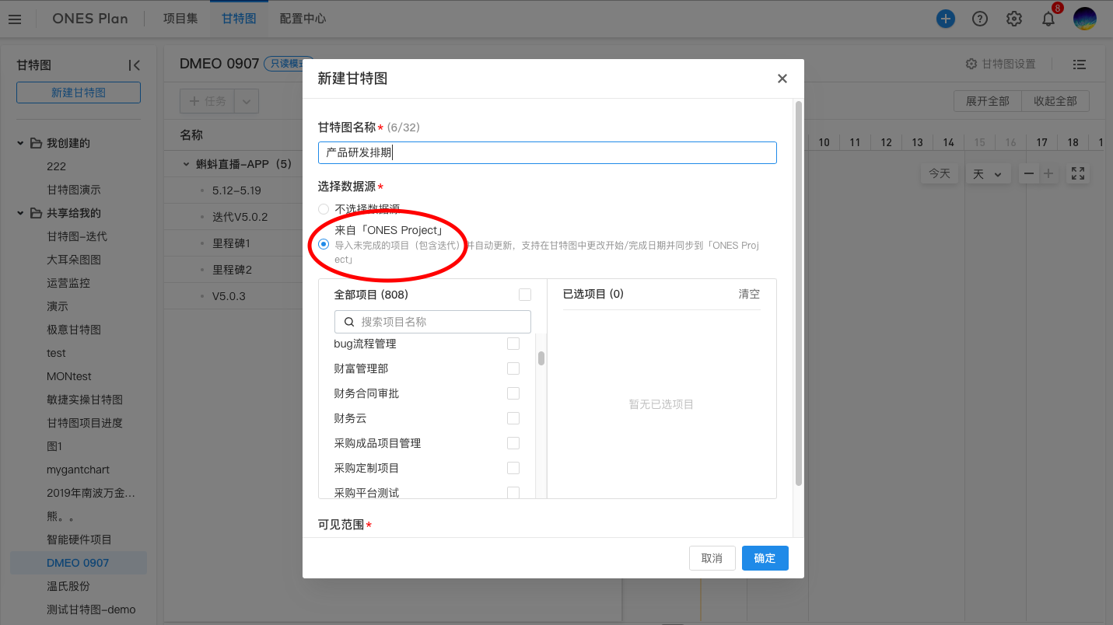The image size is (1113, 625).
Task: Zoom out the timeline with the minus icon
Action: tap(1028, 173)
